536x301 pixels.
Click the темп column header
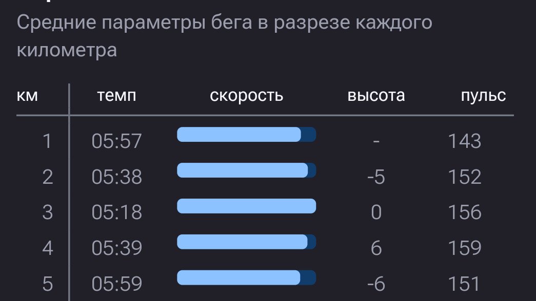[x=116, y=96]
